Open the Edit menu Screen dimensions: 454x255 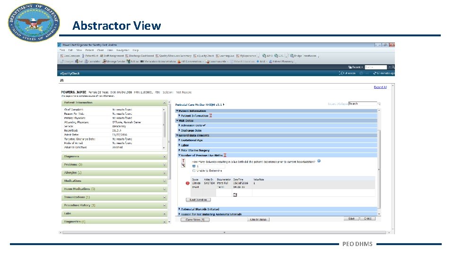point(70,50)
